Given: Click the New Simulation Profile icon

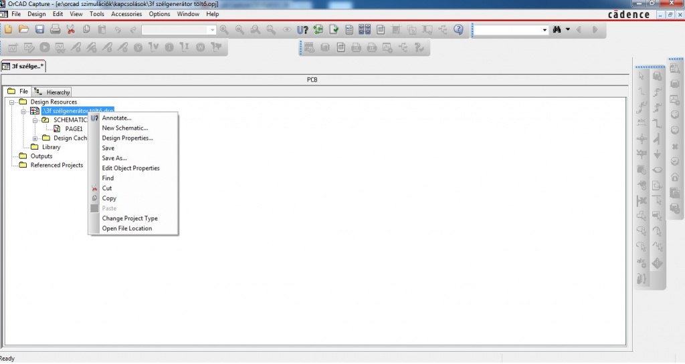Looking at the screenshot, I should 13,47.
